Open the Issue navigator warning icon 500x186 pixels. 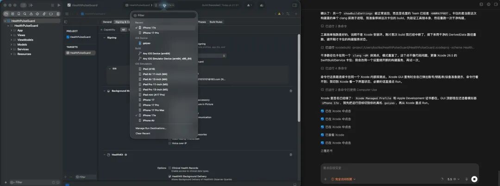point(31,14)
